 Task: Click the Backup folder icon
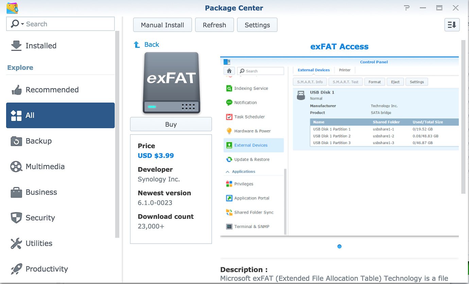point(16,141)
